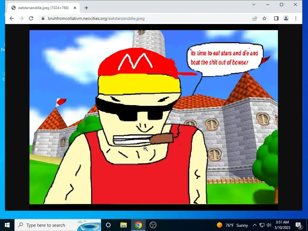This screenshot has height=231, width=308.
Task: View site security lock information
Action: click(x=43, y=18)
